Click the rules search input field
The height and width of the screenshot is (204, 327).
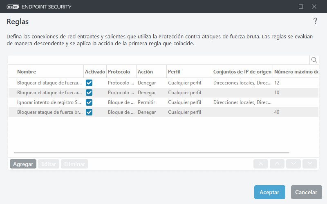159,60
